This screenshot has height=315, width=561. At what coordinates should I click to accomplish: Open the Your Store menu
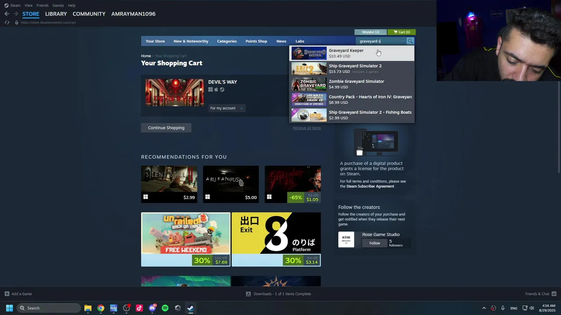point(155,41)
